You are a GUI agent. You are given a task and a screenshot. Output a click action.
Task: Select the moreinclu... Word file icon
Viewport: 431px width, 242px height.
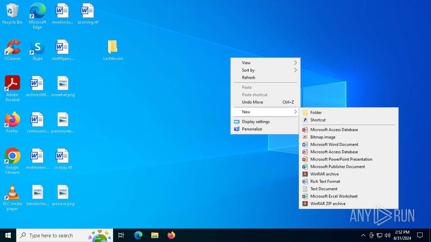63,14
